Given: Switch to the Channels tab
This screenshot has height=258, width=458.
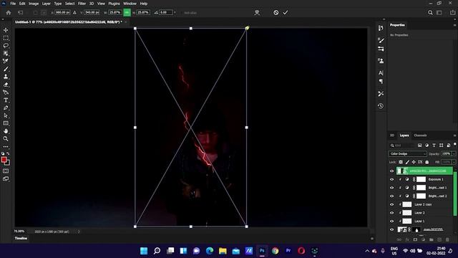Looking at the screenshot, I should [420, 135].
